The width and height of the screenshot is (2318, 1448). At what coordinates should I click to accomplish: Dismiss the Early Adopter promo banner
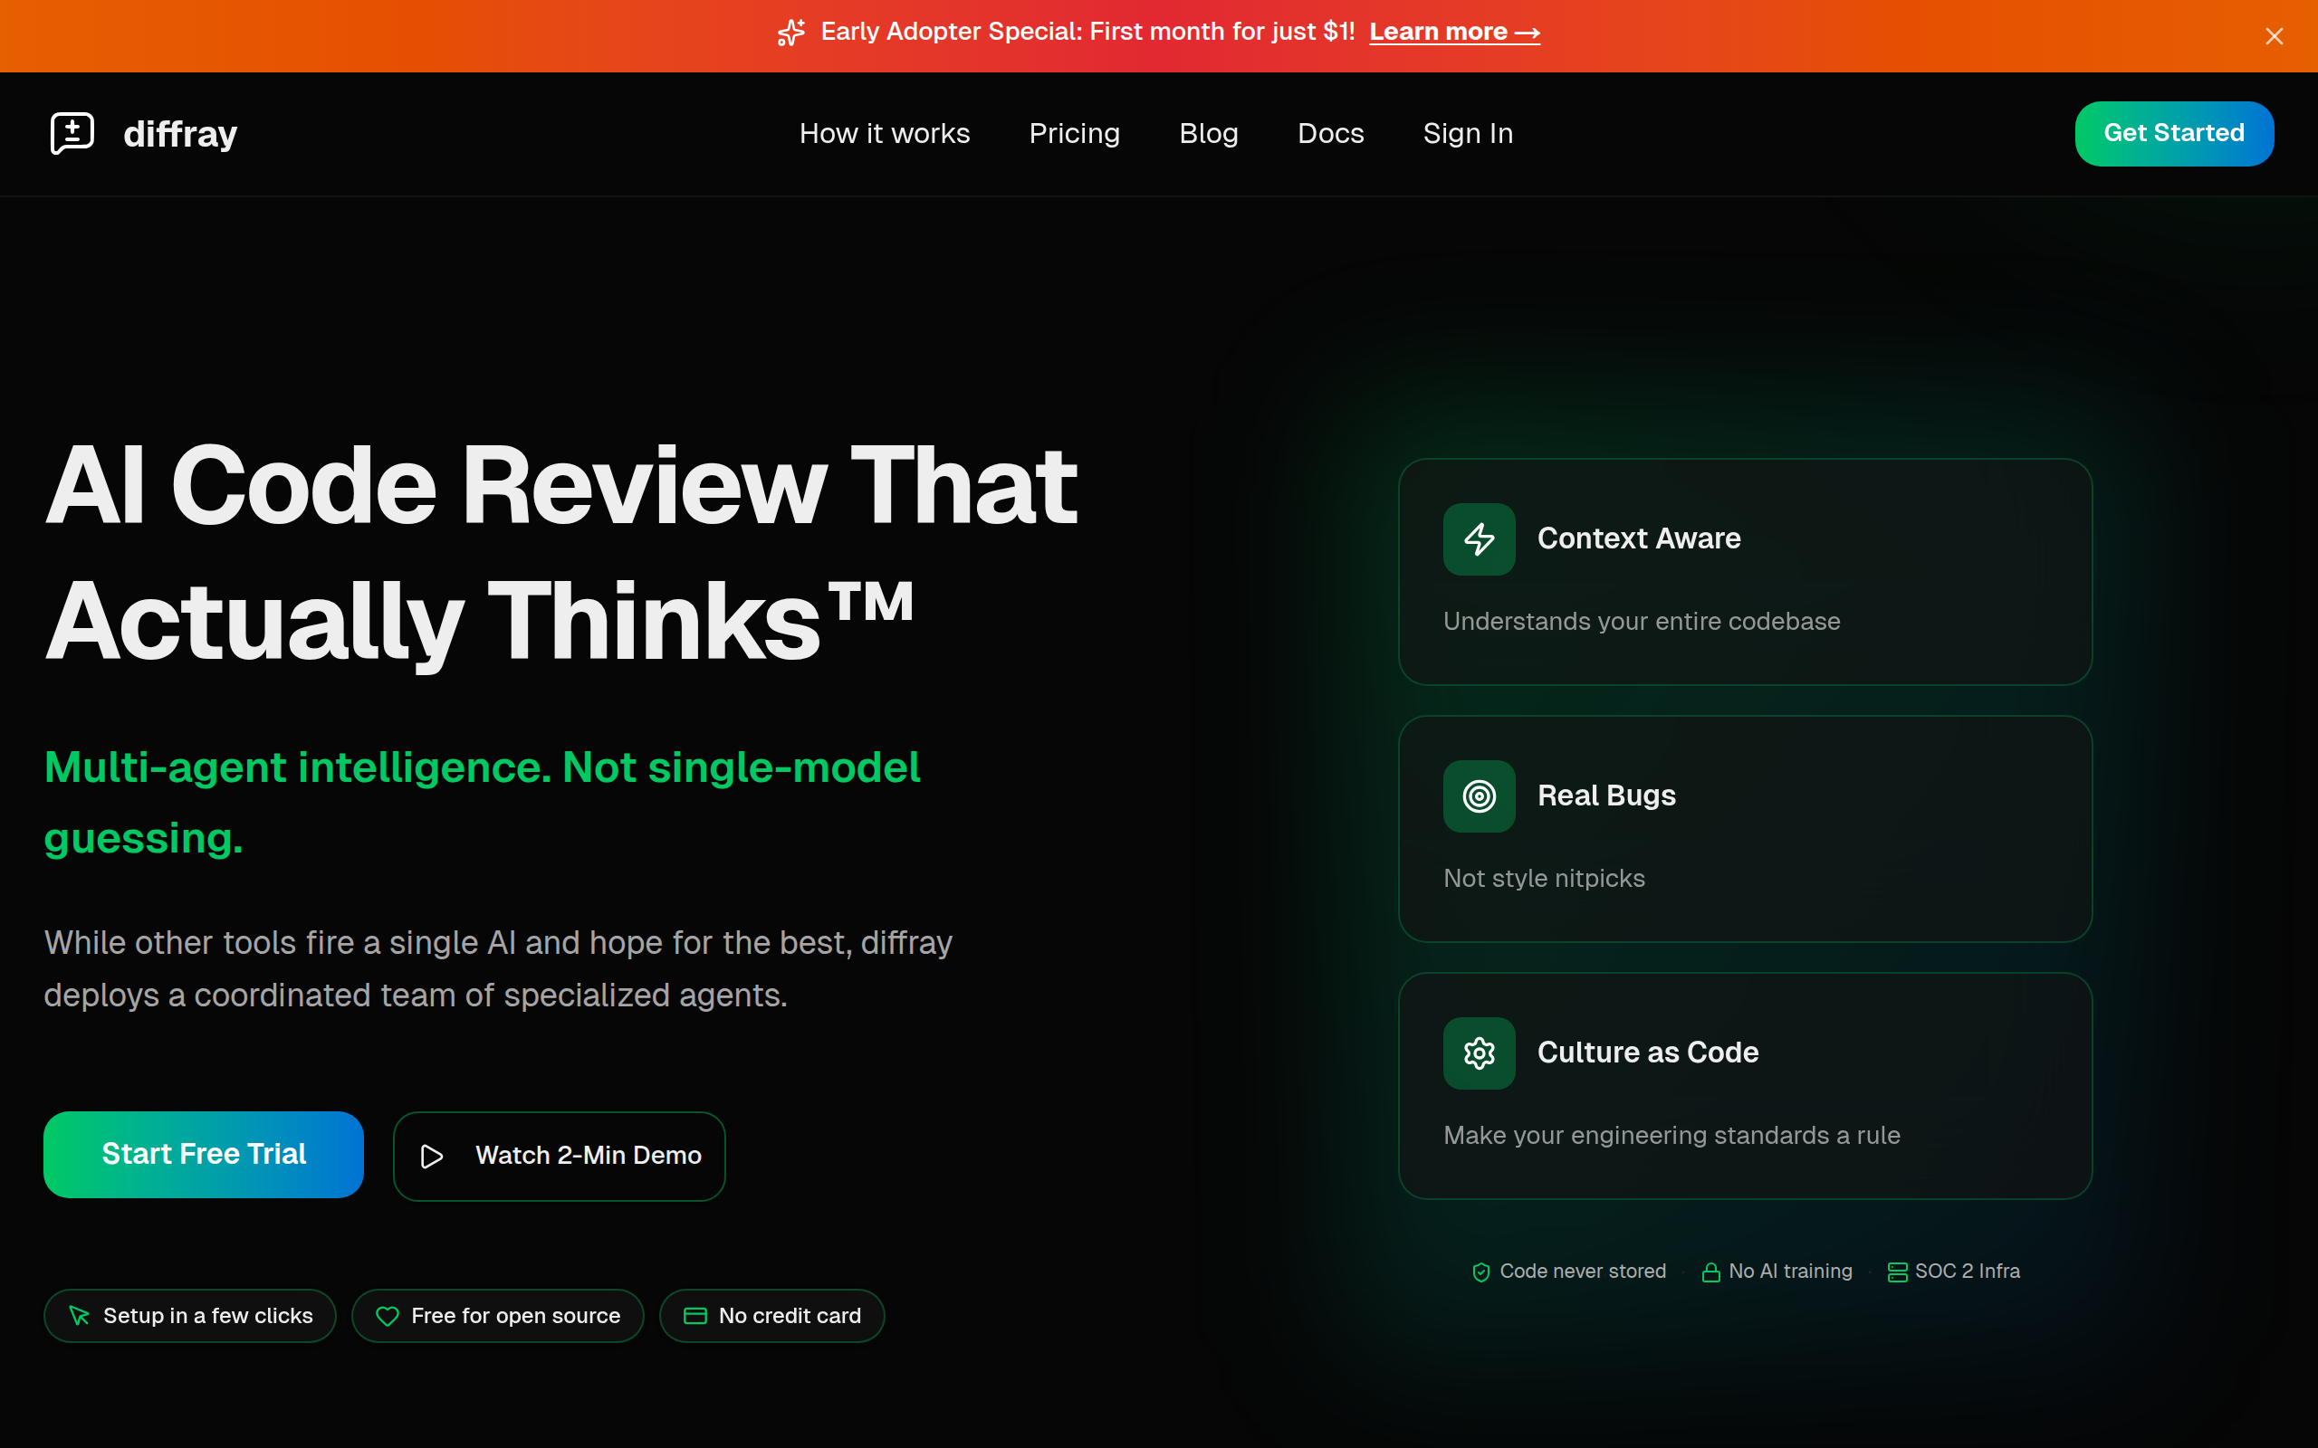point(2274,36)
